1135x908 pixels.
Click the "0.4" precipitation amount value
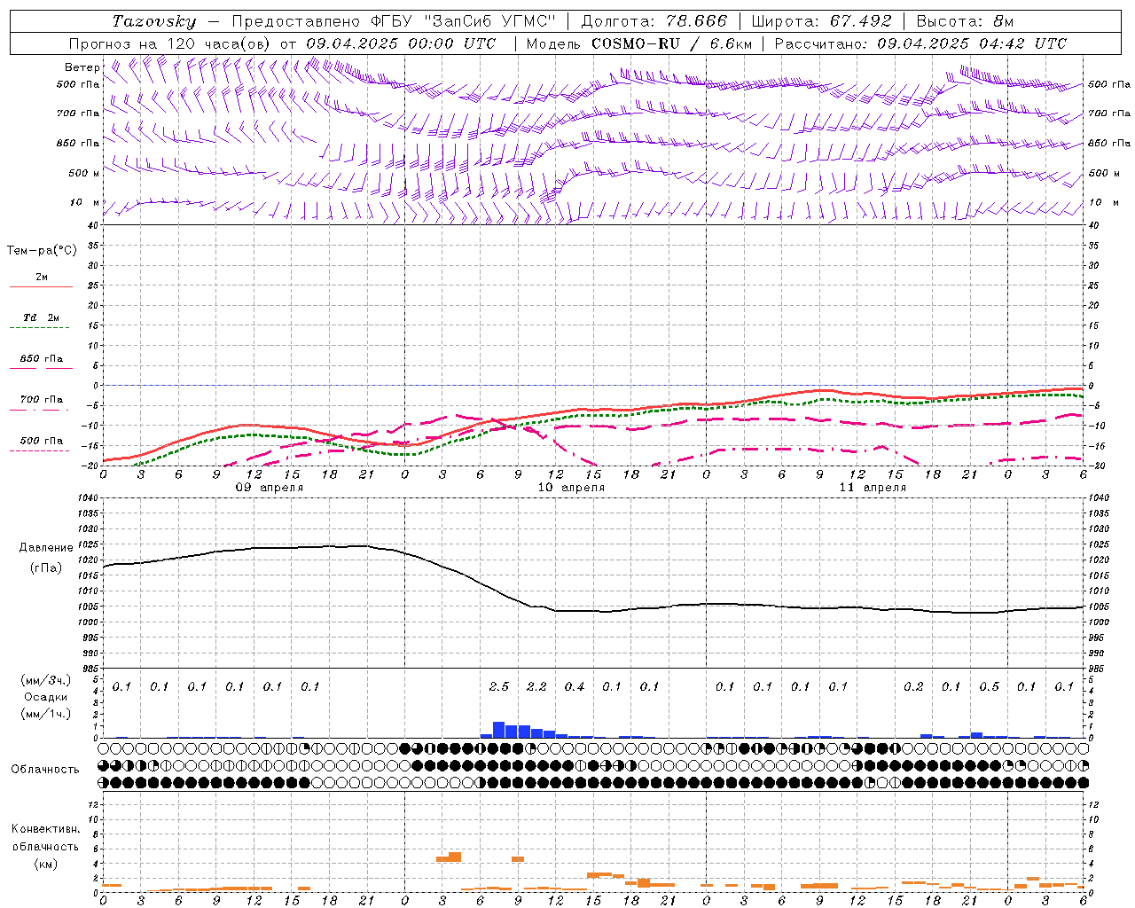tap(575, 686)
